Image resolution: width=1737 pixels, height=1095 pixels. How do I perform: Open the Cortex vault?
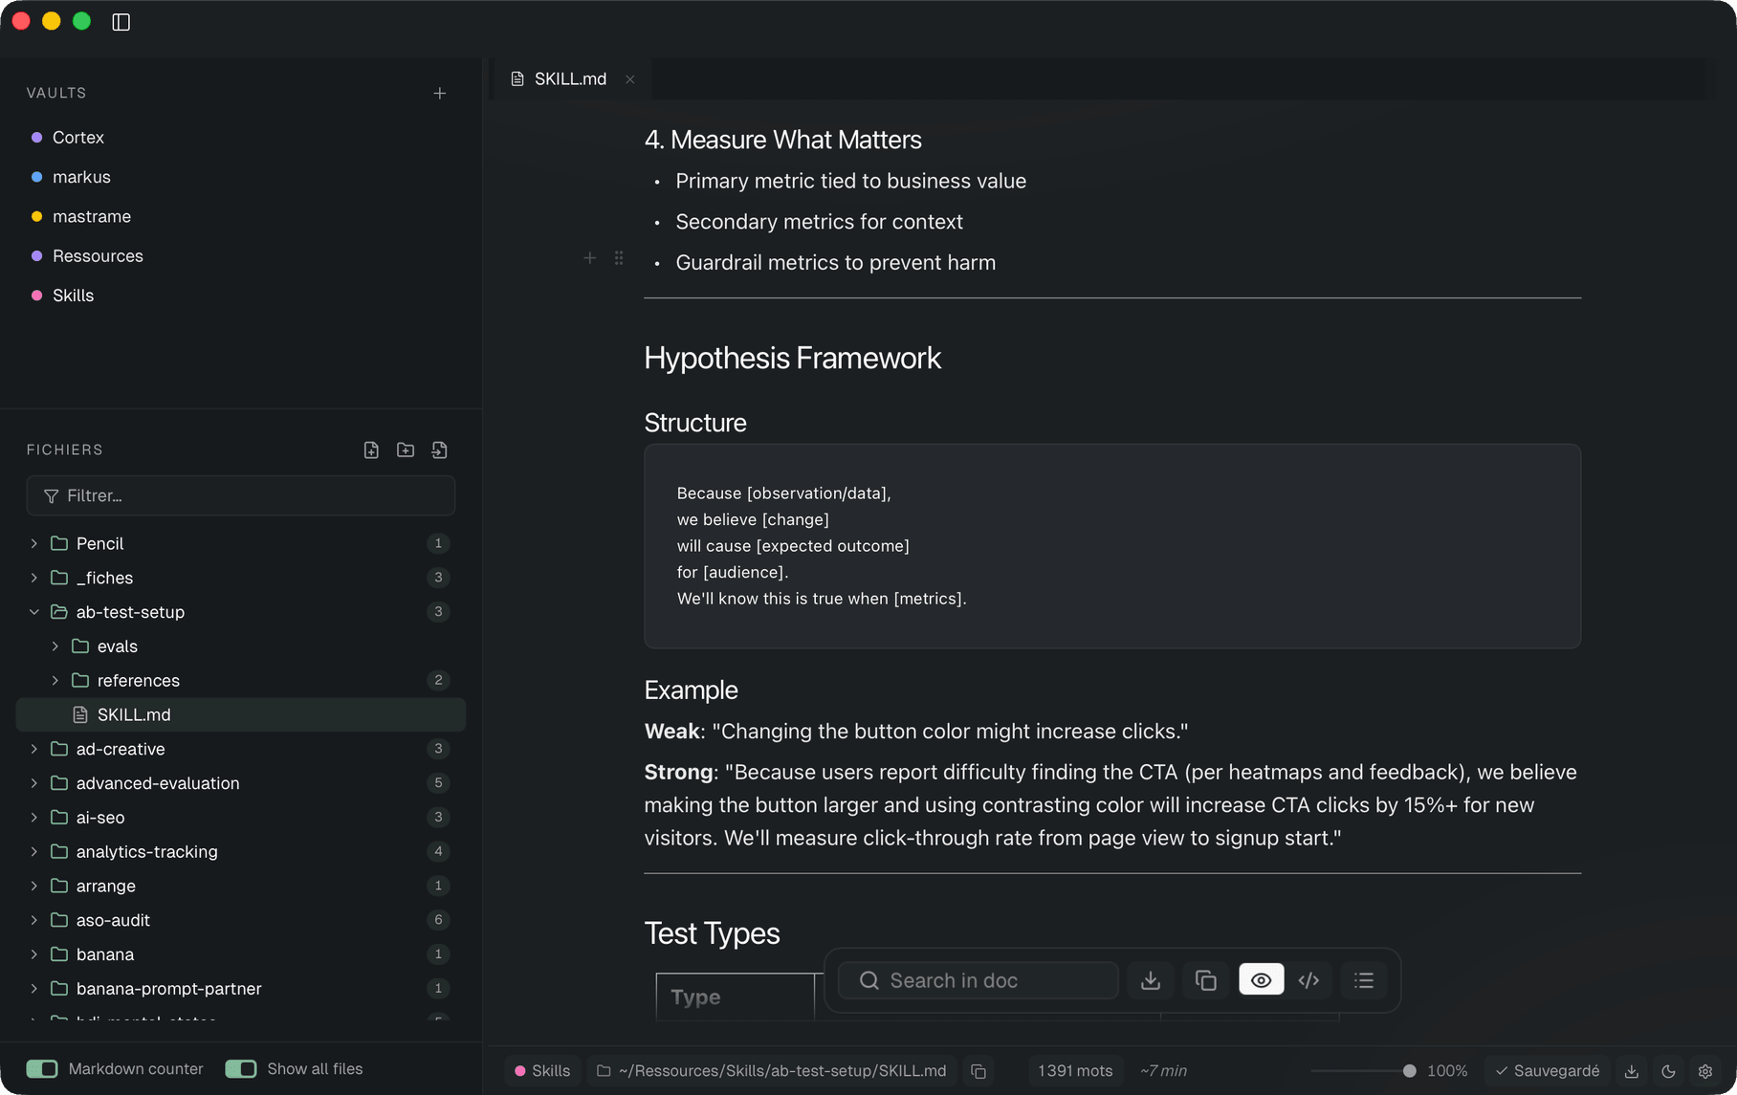78,138
